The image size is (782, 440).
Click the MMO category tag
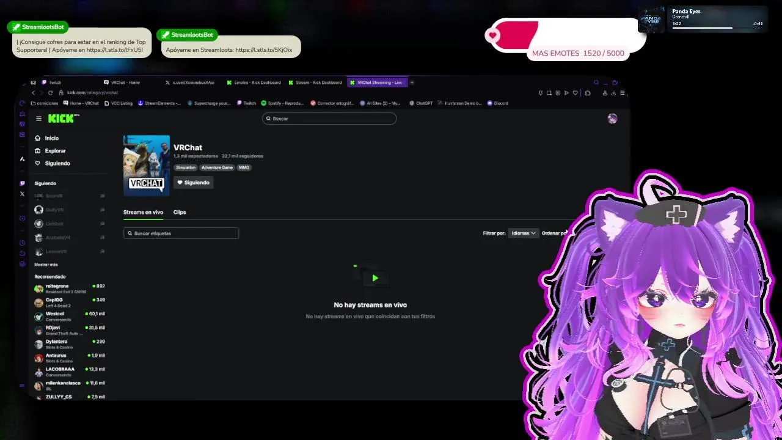[x=244, y=167]
